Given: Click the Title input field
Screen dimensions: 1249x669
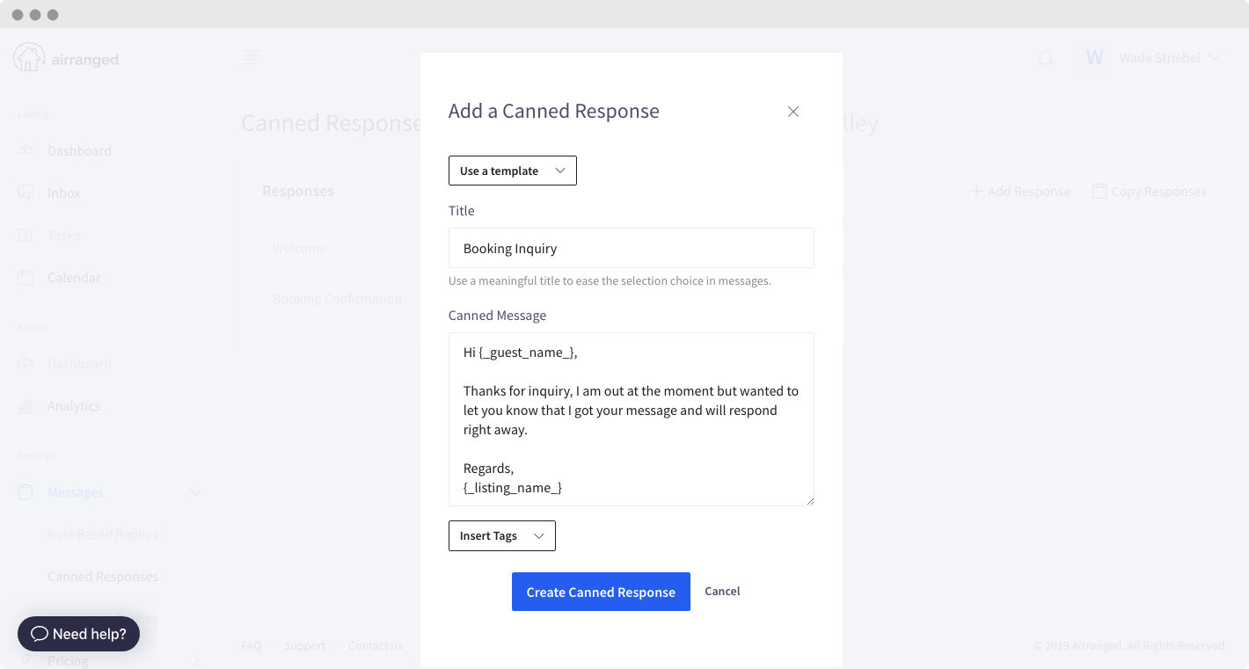Looking at the screenshot, I should coord(631,248).
